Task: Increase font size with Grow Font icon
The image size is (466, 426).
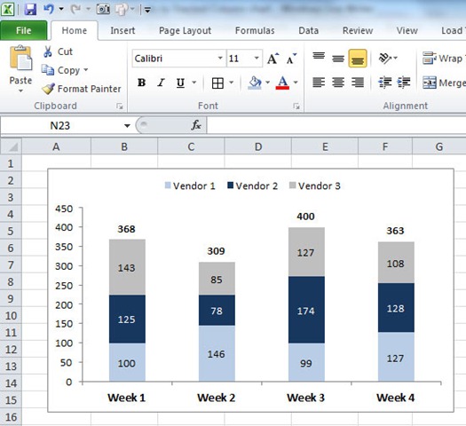Action: (x=272, y=59)
